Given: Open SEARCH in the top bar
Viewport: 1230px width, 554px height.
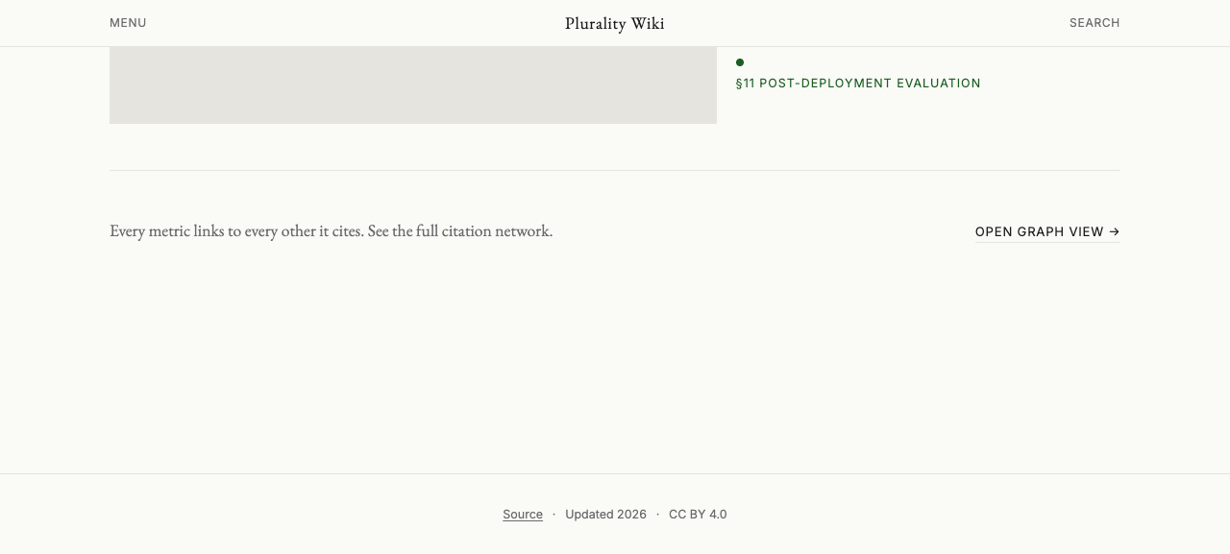Looking at the screenshot, I should [1095, 23].
